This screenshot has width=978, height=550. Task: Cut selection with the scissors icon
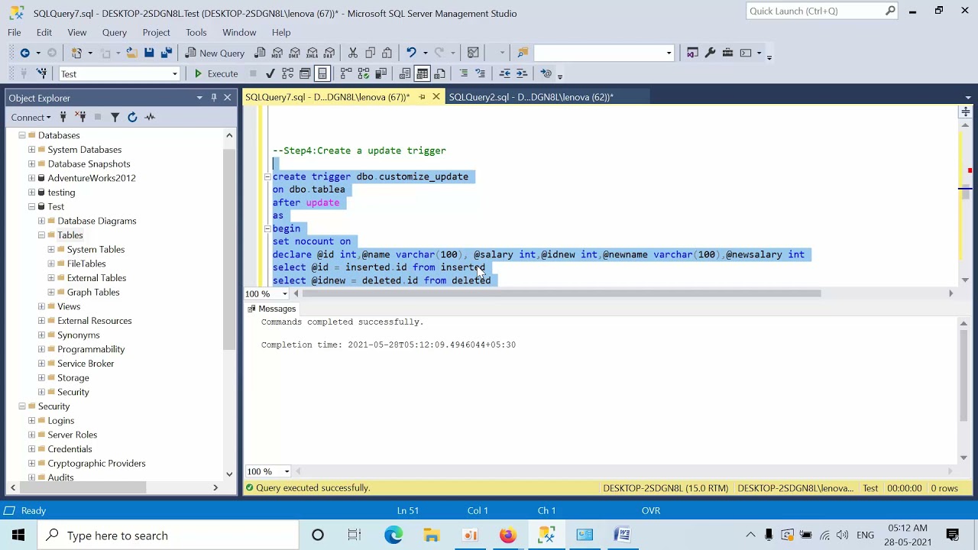point(353,53)
